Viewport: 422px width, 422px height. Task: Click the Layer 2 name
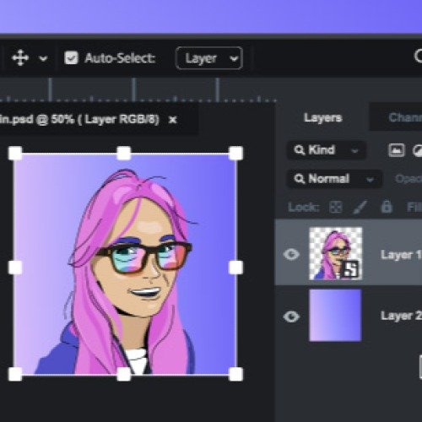click(x=401, y=316)
